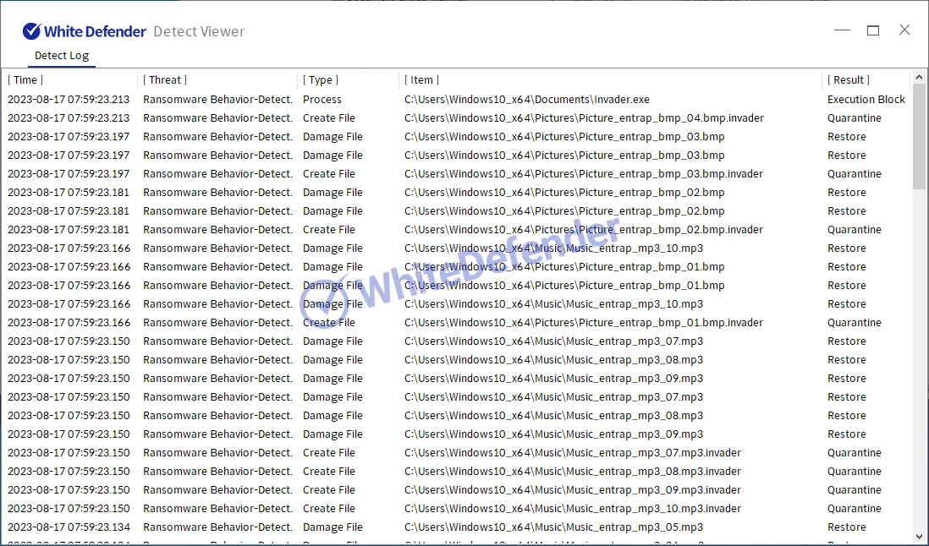Click the scrollbar up arrow
929x546 pixels.
click(x=920, y=77)
